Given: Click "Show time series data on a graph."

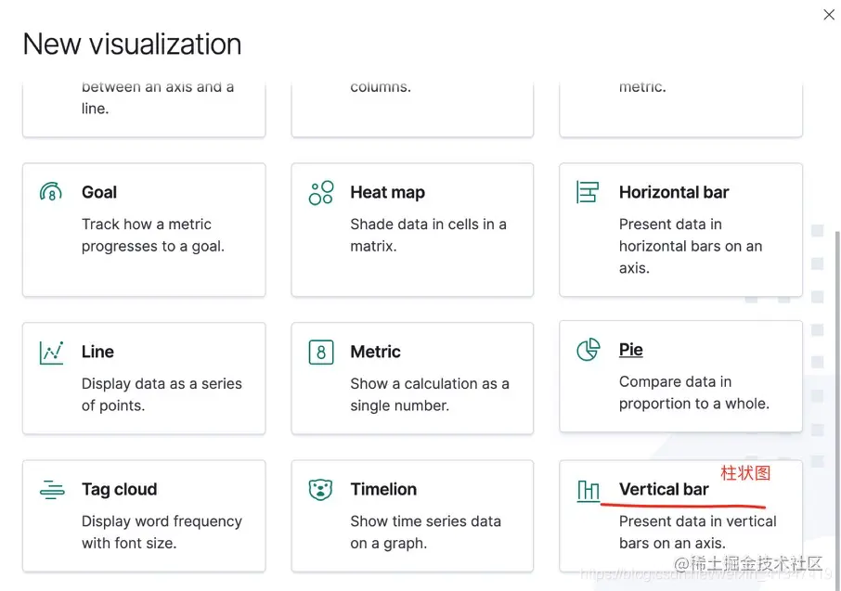Looking at the screenshot, I should [x=425, y=532].
